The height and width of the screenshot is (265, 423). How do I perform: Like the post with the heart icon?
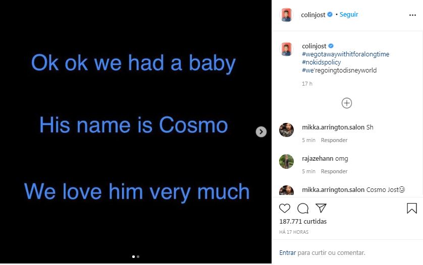pyautogui.click(x=285, y=208)
